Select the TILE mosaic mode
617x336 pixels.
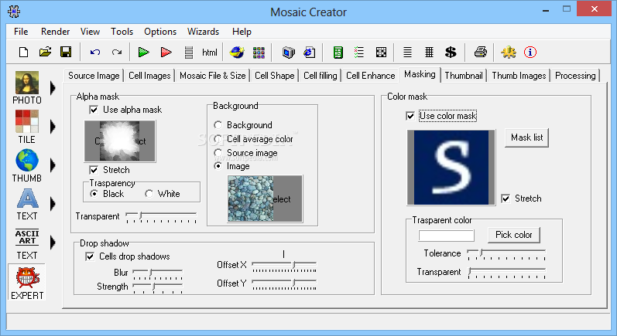click(x=27, y=127)
